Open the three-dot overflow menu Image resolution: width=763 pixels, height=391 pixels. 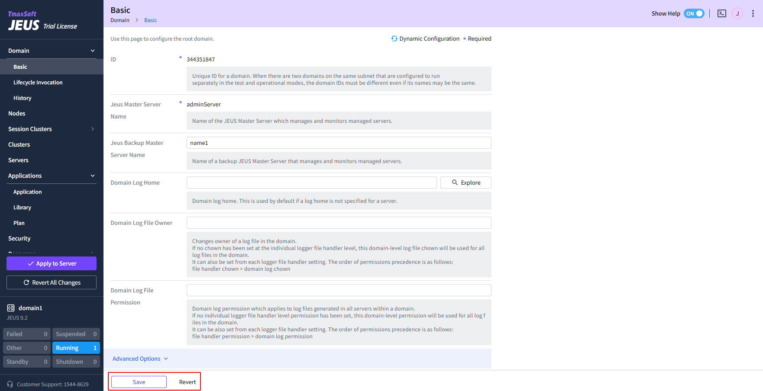[753, 13]
